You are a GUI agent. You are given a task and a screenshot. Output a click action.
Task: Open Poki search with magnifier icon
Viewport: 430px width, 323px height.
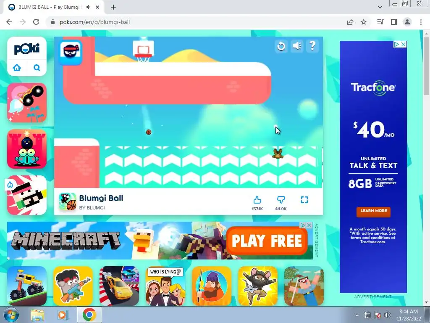tap(37, 67)
